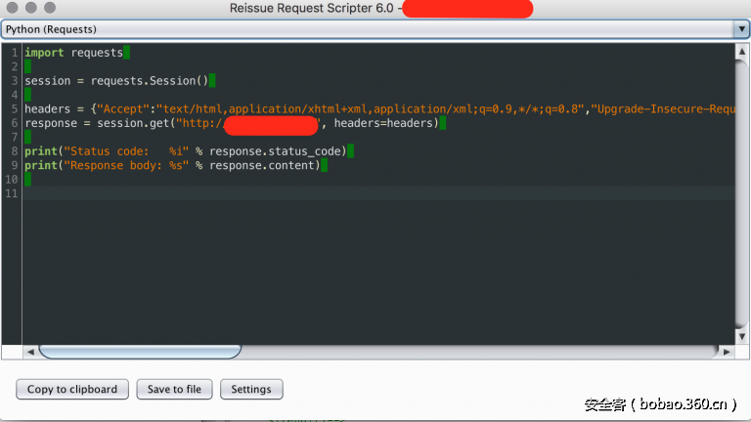
Task: Click the horizontal scrollbar right arrow
Action: pyautogui.click(x=727, y=352)
